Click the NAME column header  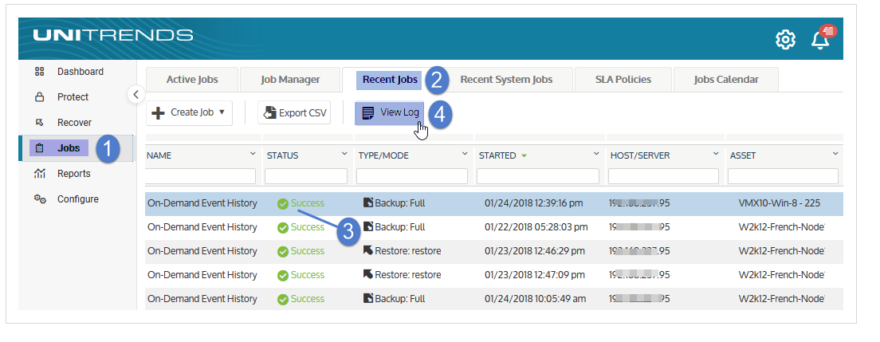click(159, 155)
